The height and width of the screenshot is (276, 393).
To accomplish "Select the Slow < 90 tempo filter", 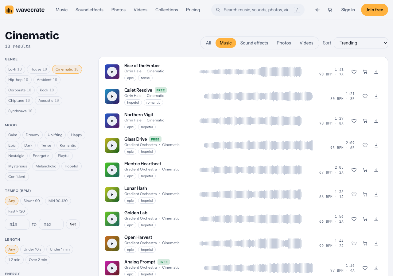I will pyautogui.click(x=32, y=201).
